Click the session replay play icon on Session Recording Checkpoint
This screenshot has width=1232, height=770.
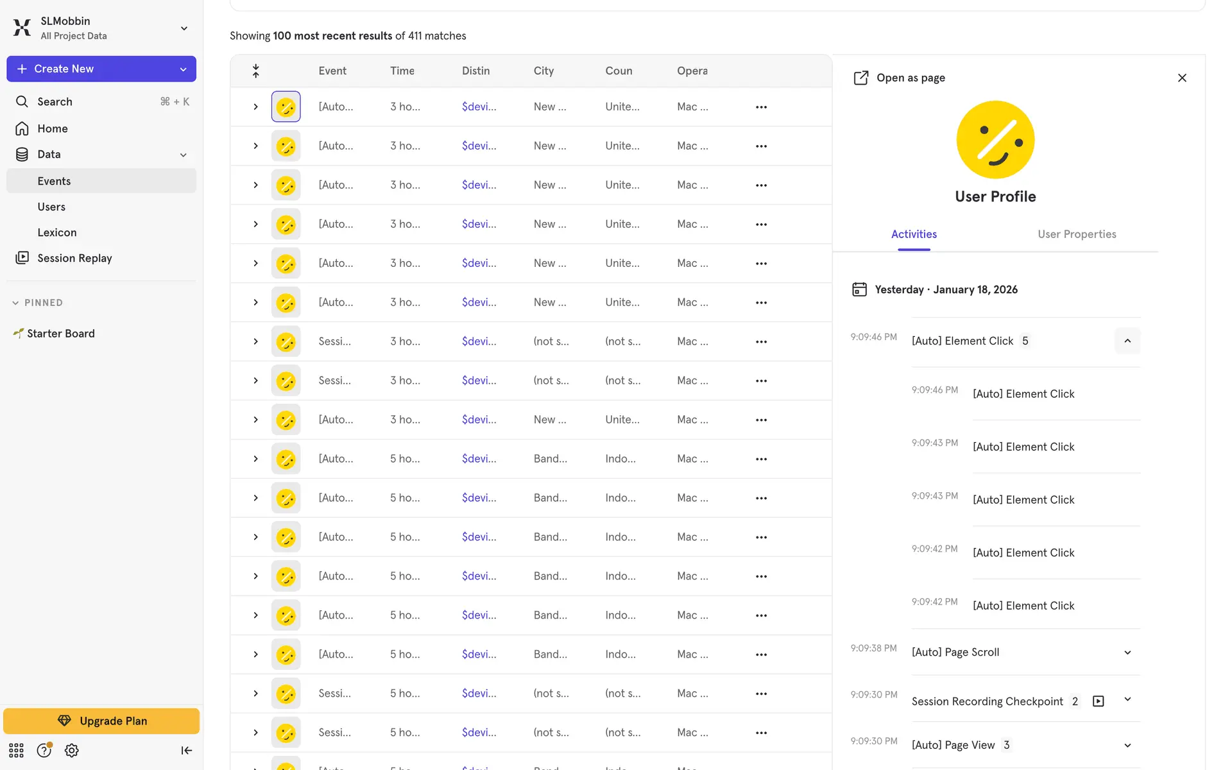point(1098,701)
